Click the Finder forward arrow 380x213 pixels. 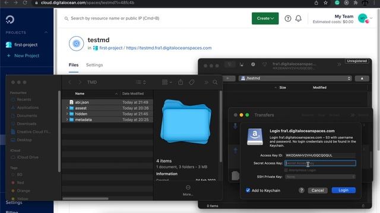pyautogui.click(x=80, y=82)
